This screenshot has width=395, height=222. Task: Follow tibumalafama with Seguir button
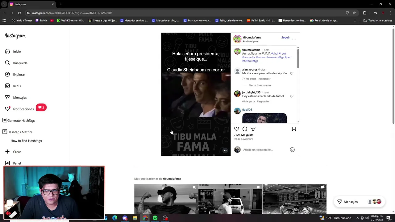285,37
